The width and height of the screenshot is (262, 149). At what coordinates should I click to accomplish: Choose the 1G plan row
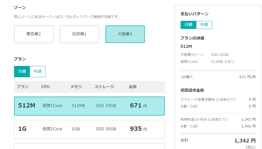click(x=89, y=129)
